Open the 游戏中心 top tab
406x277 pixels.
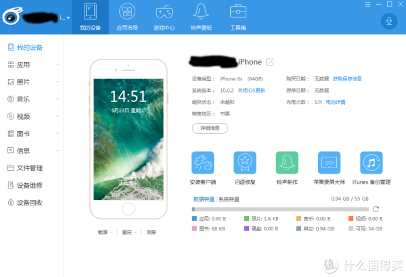pos(164,17)
